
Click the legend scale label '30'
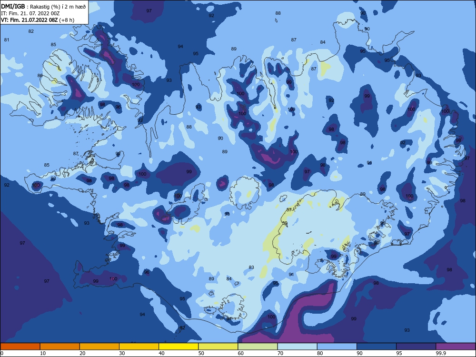coord(122,353)
